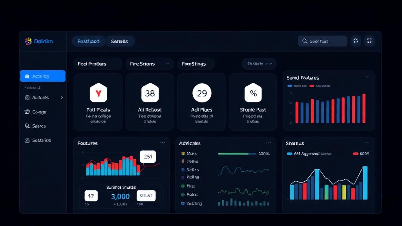Click the STE.NT button
Viewport: 402px width, 226px height.
(x=146, y=196)
